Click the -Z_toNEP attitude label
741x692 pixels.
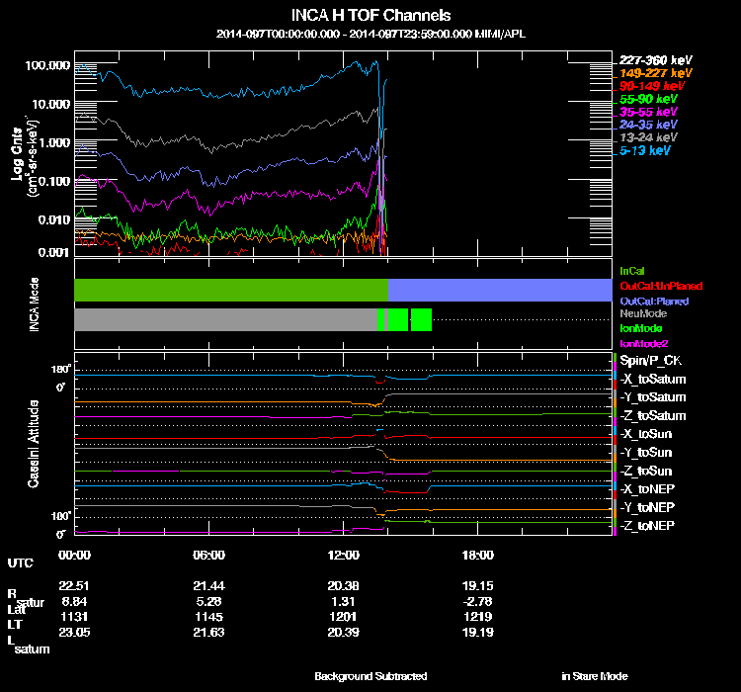click(x=647, y=526)
